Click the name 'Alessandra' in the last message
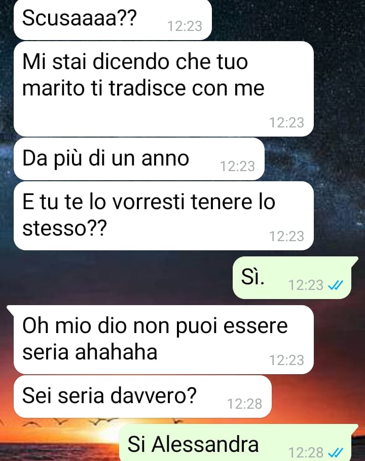The width and height of the screenshot is (365, 461). point(205,444)
